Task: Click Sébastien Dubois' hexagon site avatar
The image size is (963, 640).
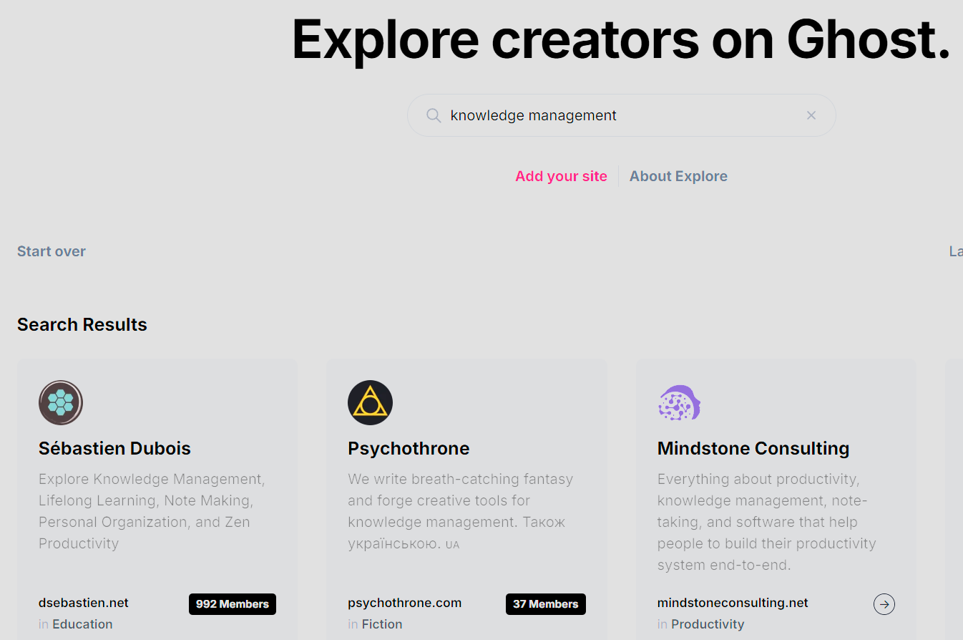Action: click(60, 402)
